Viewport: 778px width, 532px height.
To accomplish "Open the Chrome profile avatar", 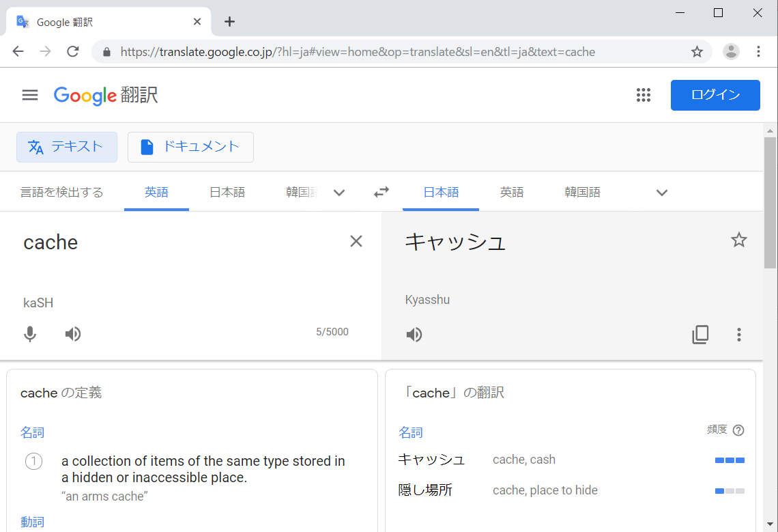I will 730,51.
